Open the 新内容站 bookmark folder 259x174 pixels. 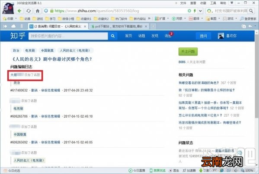click(138, 19)
